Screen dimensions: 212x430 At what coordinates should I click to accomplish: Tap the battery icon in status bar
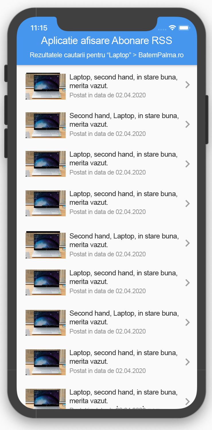pos(184,28)
